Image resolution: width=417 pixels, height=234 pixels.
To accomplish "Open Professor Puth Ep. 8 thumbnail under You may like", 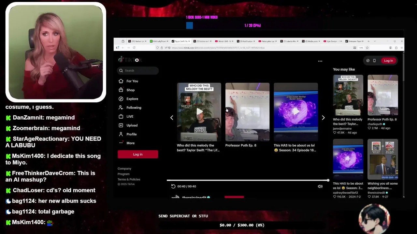I will click(383, 95).
